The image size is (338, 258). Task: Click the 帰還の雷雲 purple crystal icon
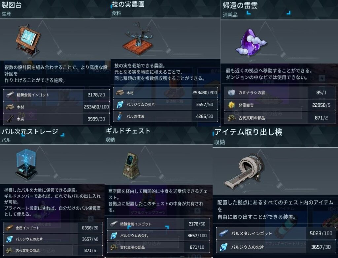(x=251, y=42)
